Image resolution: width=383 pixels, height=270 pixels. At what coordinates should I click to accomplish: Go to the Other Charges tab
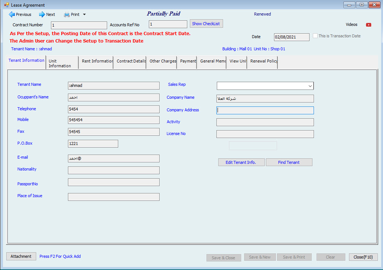[163, 61]
